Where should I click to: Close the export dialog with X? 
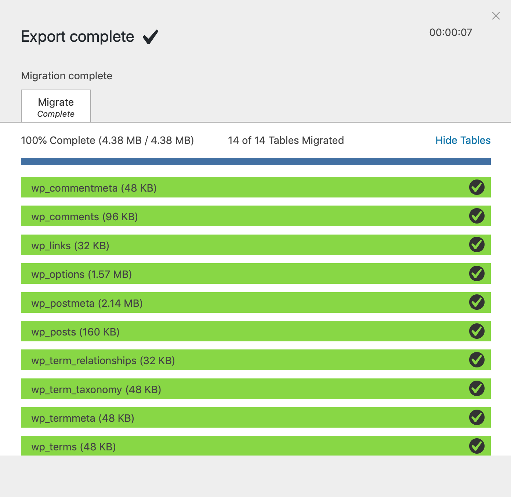point(496,16)
